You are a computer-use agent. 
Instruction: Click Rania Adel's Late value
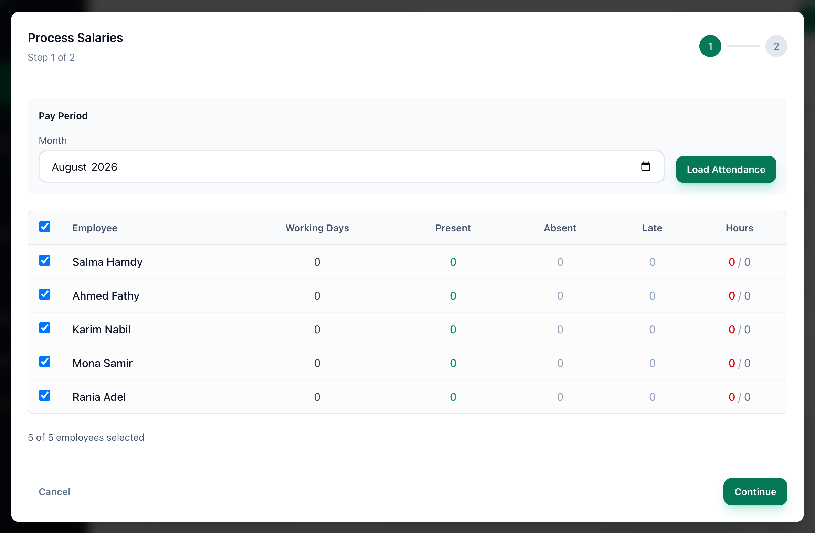(652, 397)
